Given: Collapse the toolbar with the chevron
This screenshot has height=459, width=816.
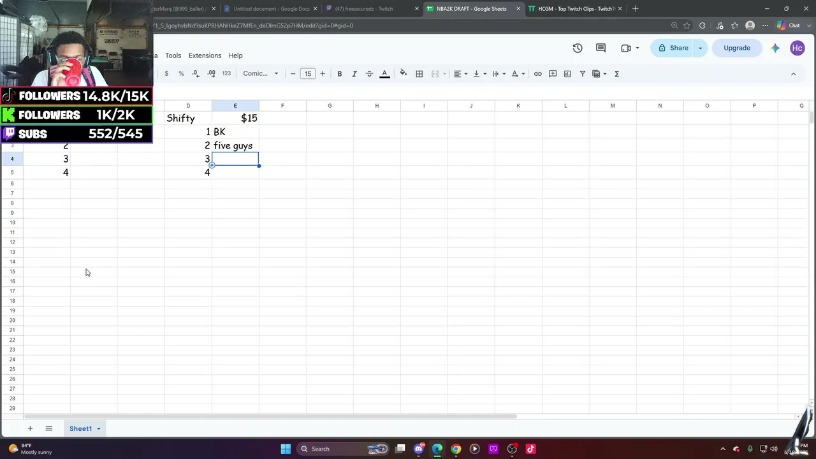Looking at the screenshot, I should tap(793, 74).
